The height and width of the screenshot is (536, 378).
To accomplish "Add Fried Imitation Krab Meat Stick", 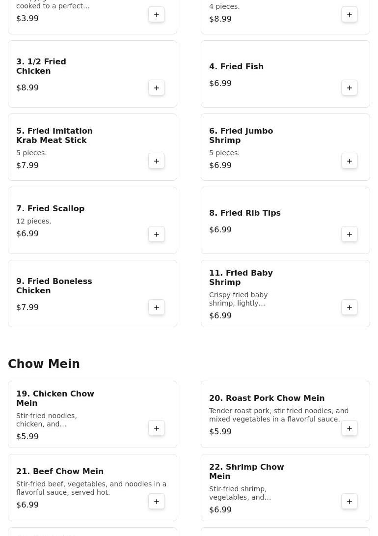I will coord(157,161).
